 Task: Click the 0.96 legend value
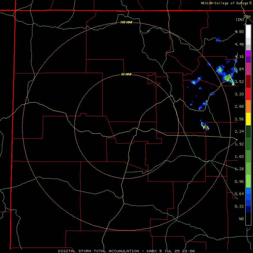(239, 182)
